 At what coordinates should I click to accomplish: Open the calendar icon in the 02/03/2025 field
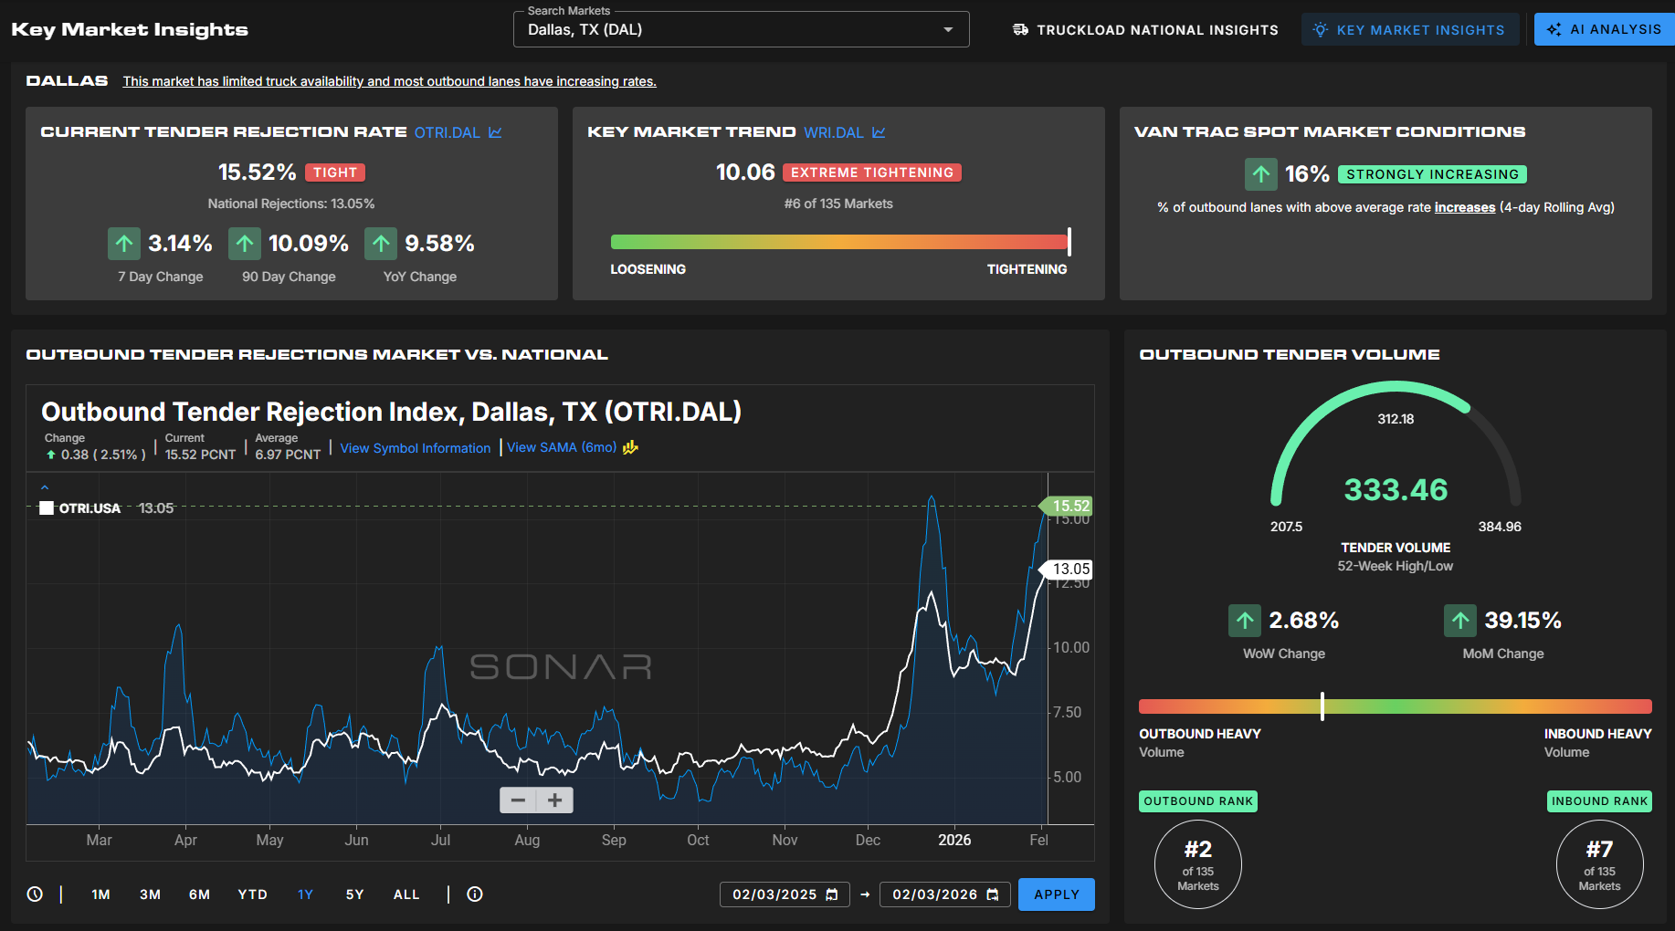(832, 894)
